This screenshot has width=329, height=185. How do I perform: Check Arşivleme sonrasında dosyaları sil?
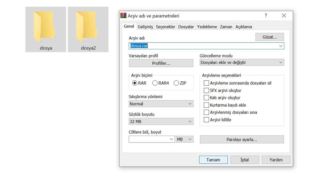206,83
